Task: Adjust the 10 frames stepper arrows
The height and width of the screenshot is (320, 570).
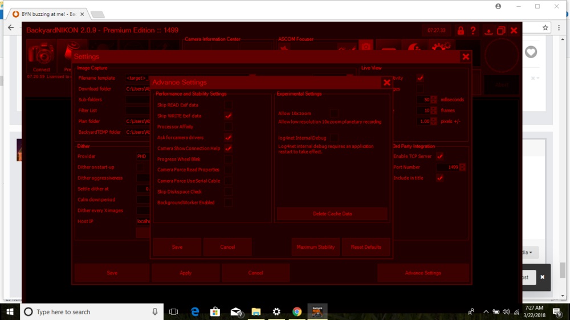Action: coord(433,110)
